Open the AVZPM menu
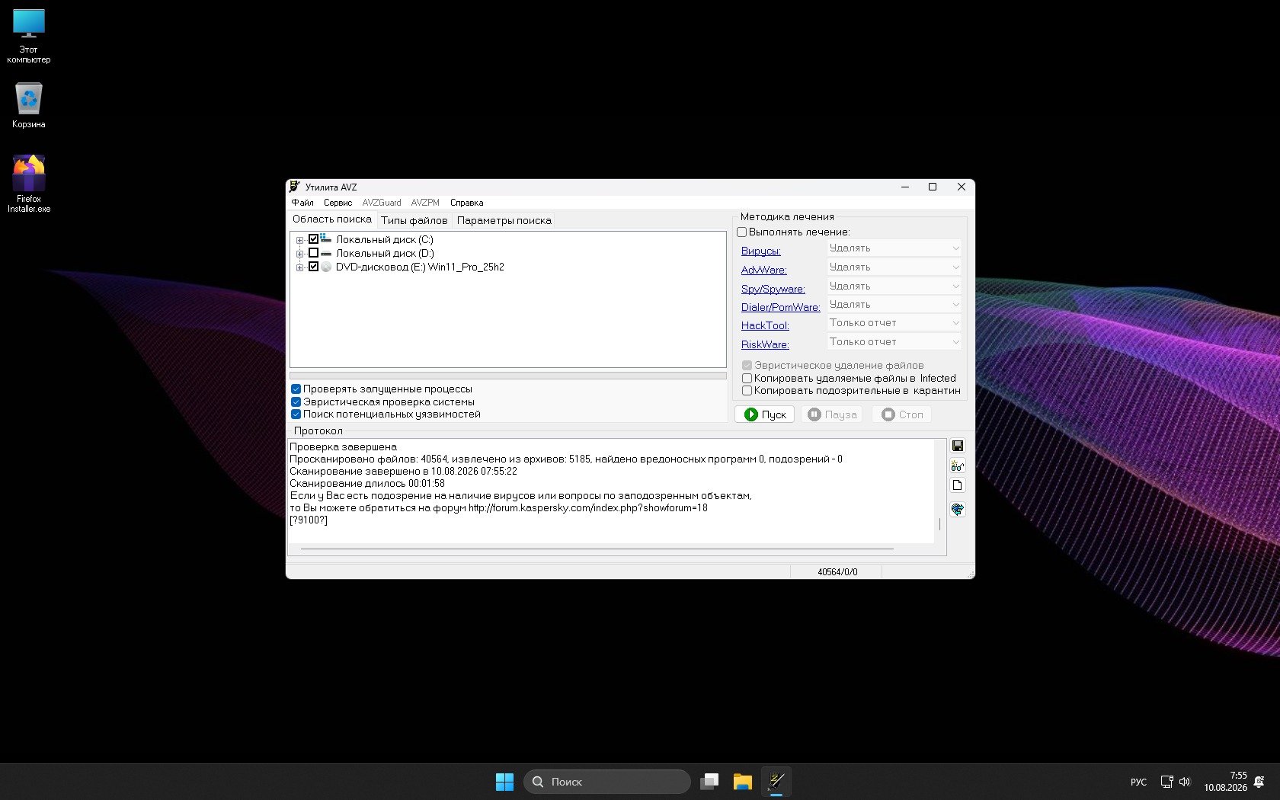The width and height of the screenshot is (1280, 800). click(x=425, y=203)
